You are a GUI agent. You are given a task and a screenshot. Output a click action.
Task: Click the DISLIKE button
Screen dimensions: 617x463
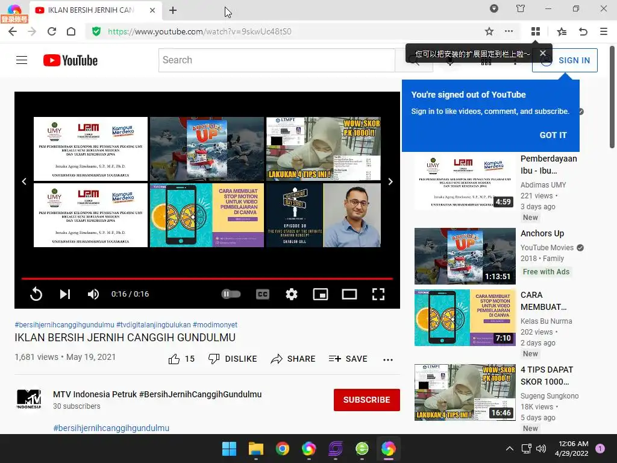(233, 359)
